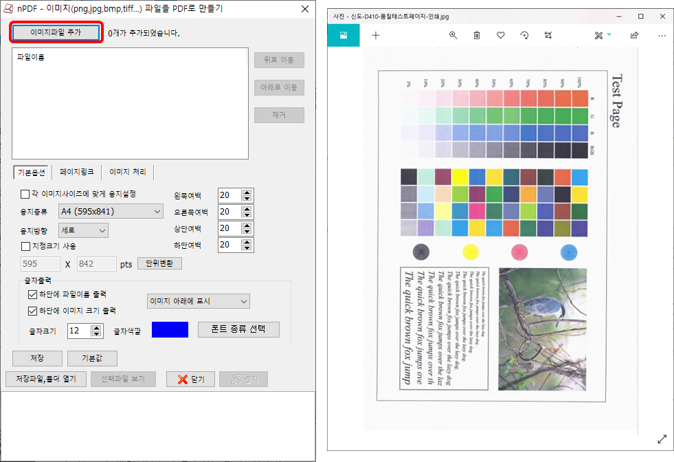
Task: Click the width field showing 595
Action: click(41, 264)
